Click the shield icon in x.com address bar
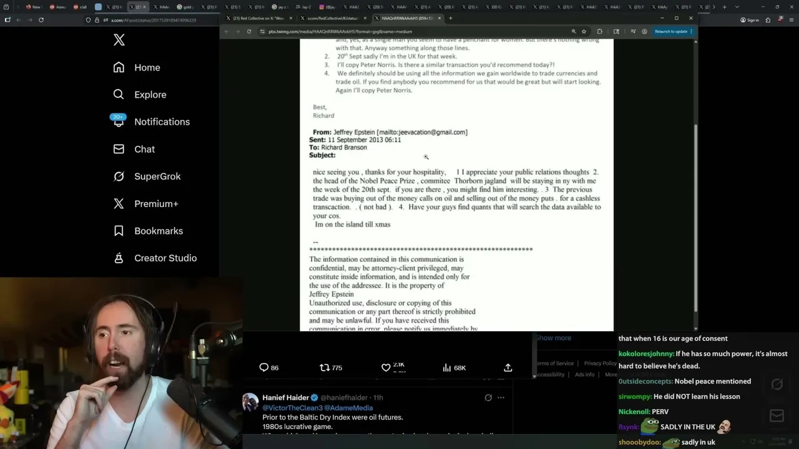 pyautogui.click(x=89, y=20)
